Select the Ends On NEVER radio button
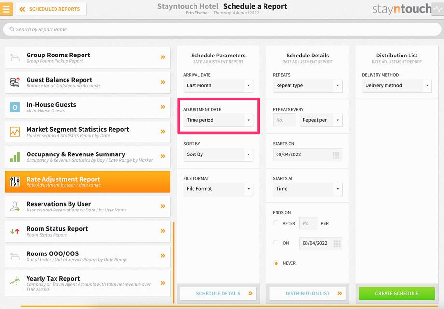Image resolution: width=444 pixels, height=309 pixels. click(x=276, y=263)
